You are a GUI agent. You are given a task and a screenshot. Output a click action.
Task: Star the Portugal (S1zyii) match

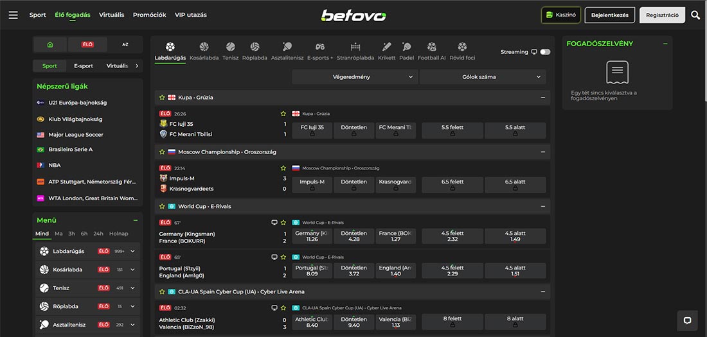pos(283,257)
